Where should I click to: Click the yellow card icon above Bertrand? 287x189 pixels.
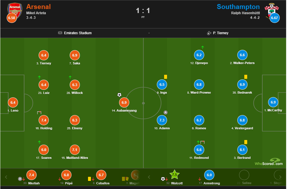246,142
